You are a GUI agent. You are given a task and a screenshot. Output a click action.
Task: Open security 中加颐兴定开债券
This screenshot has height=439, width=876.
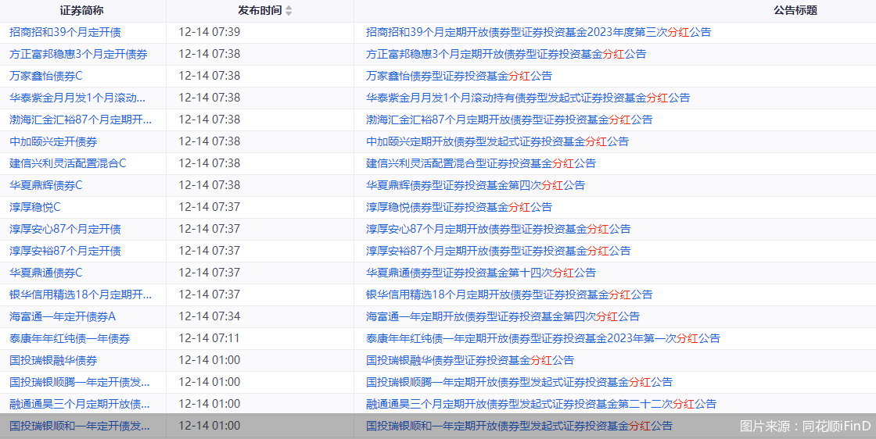tap(54, 141)
